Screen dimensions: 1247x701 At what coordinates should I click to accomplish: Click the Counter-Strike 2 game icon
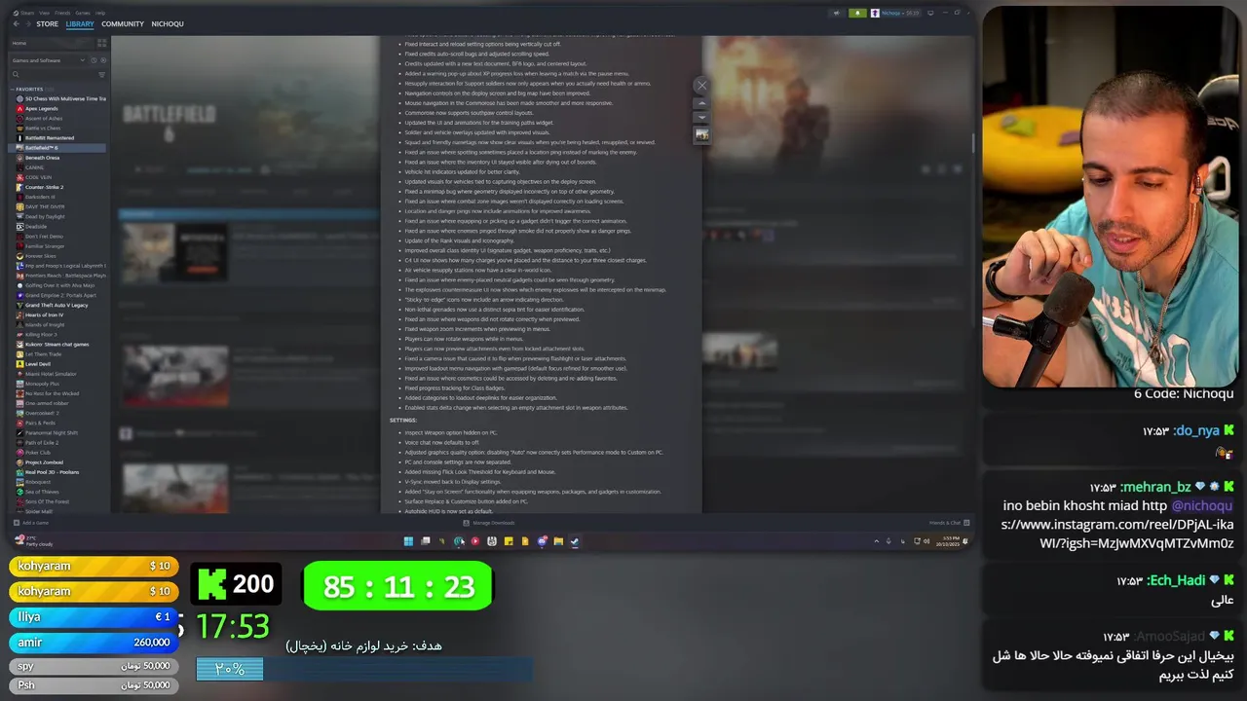pyautogui.click(x=19, y=187)
